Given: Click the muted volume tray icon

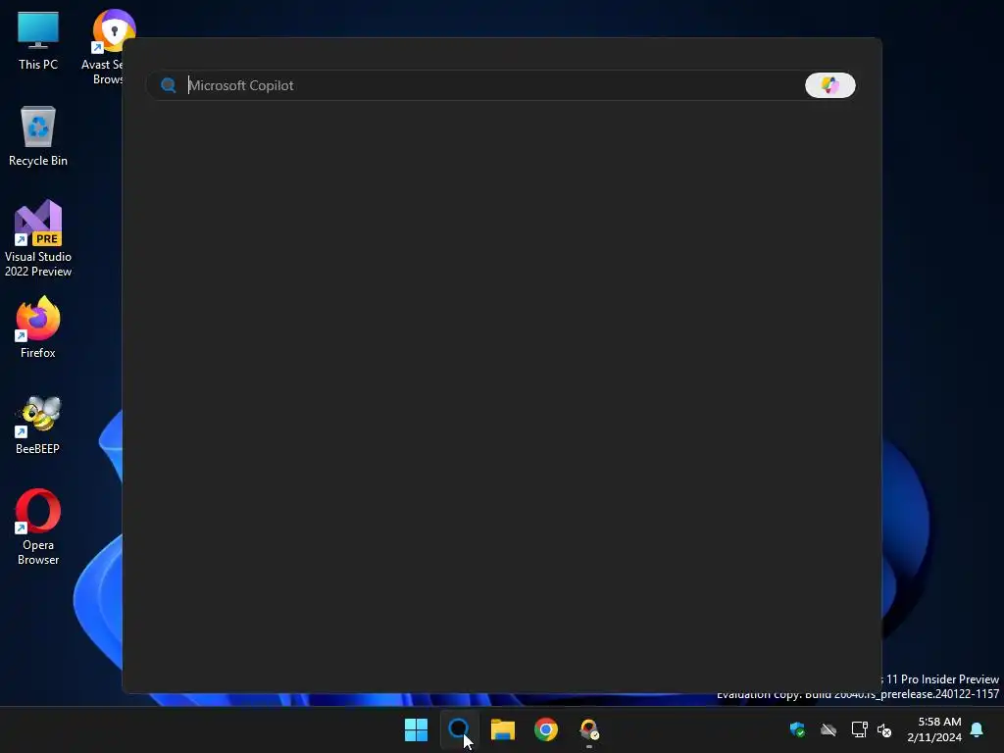Looking at the screenshot, I should 884,729.
